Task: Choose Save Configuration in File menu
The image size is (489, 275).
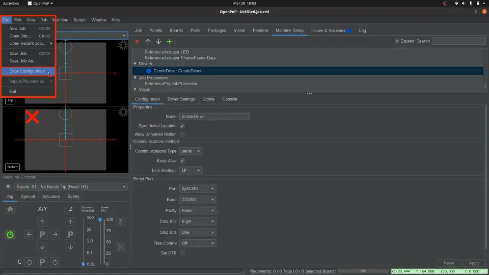Action: click(29, 71)
